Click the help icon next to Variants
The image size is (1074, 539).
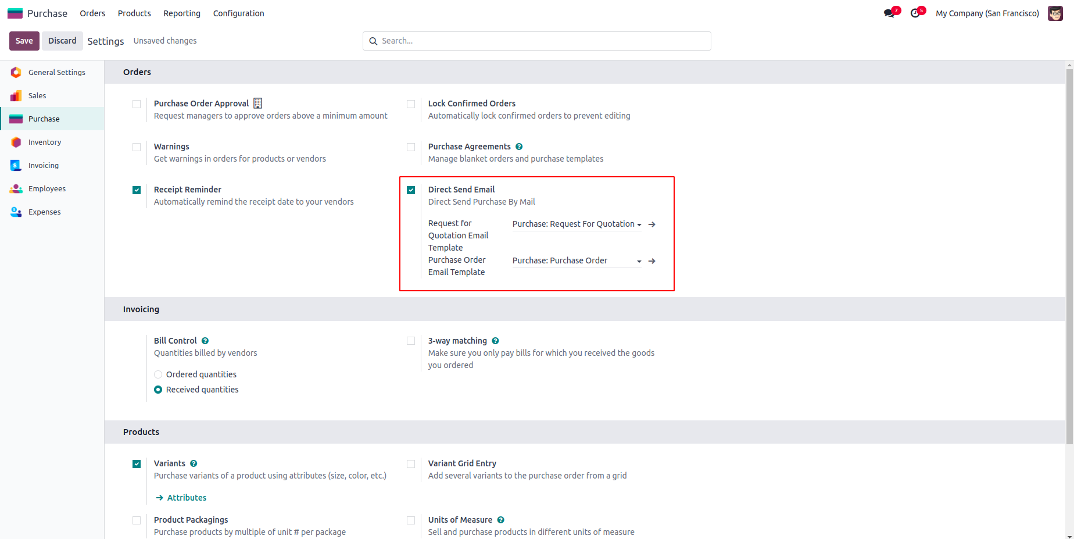(x=194, y=463)
